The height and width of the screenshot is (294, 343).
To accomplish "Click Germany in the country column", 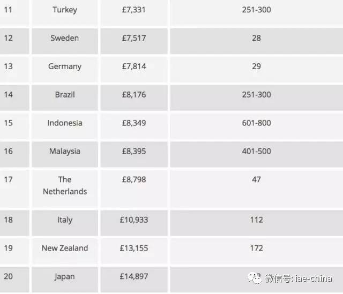I will [65, 66].
